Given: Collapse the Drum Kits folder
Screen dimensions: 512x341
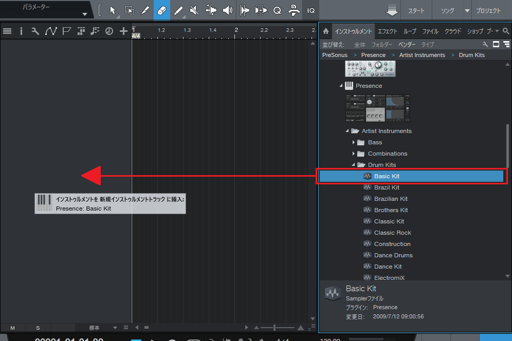Looking at the screenshot, I should pos(354,165).
